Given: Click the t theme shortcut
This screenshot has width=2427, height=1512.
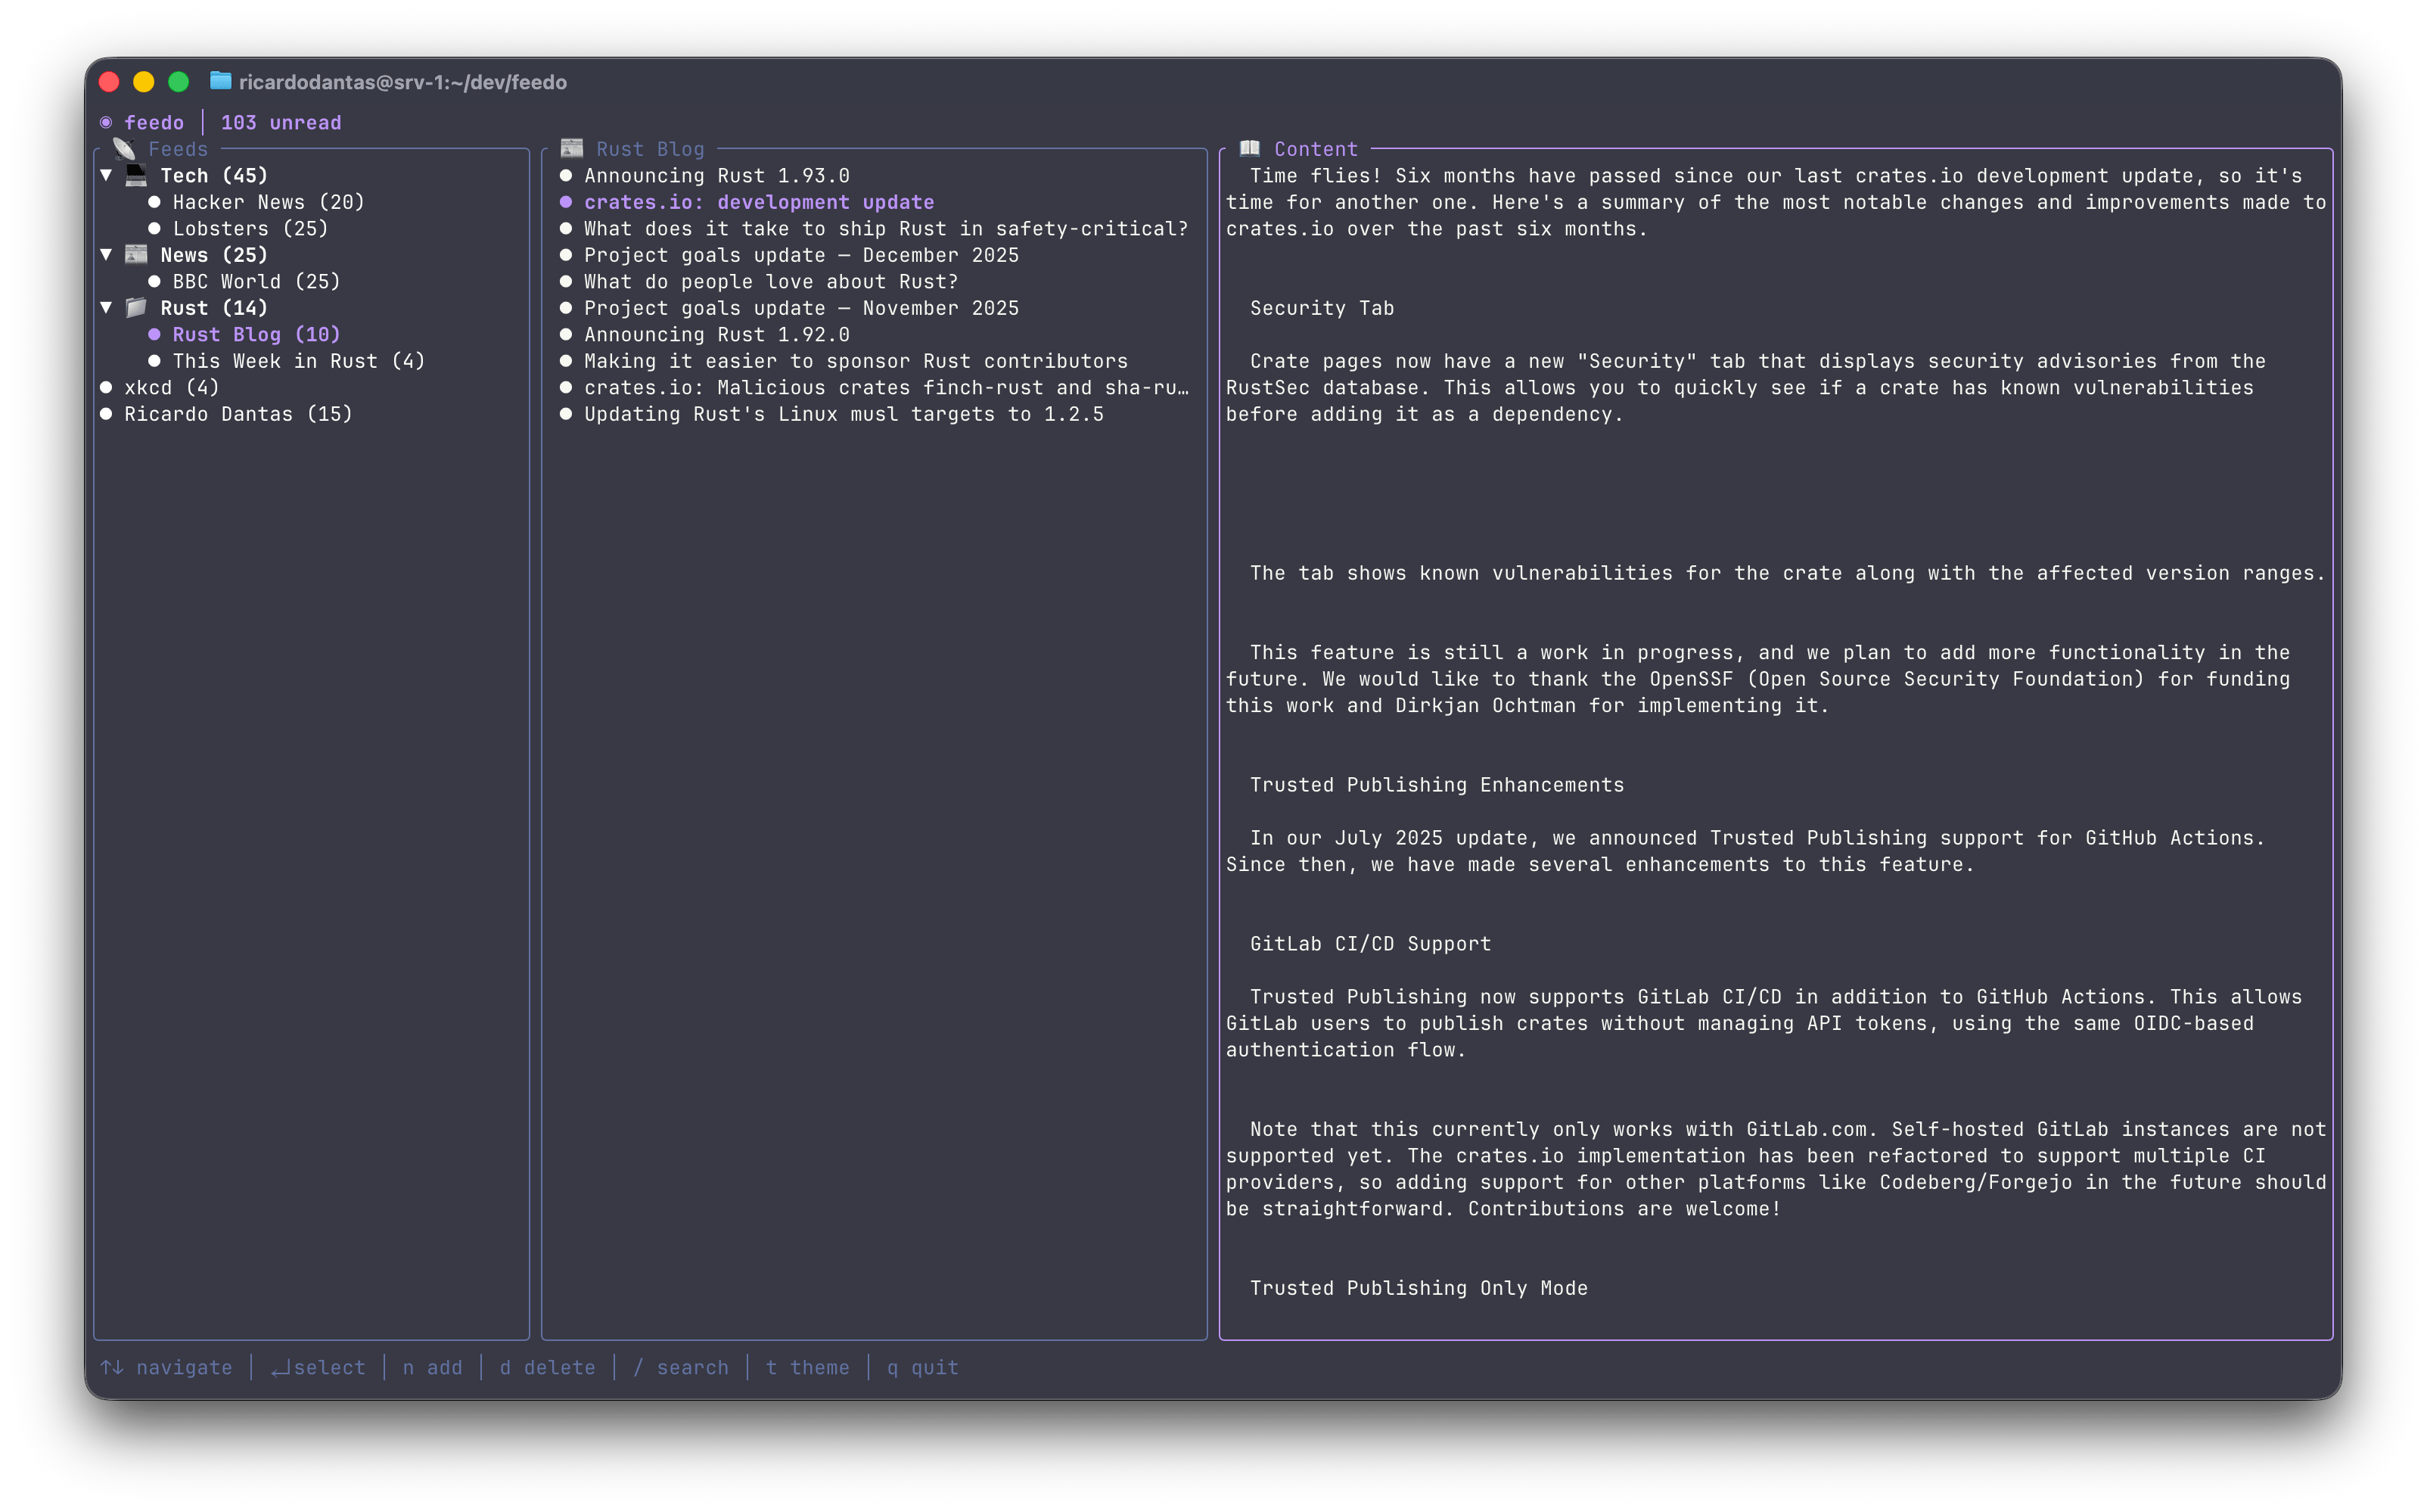Looking at the screenshot, I should coord(808,1367).
